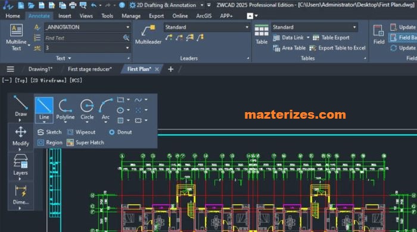Open the Online ribbon tab
This screenshot has height=232, width=417.
click(180, 16)
